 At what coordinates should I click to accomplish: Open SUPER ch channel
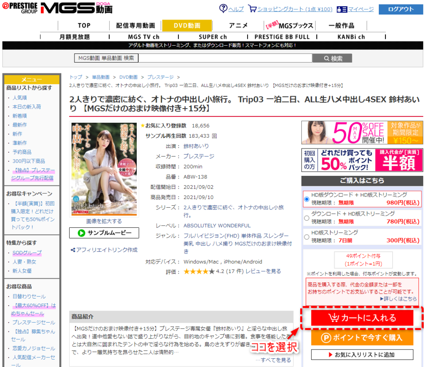pyautogui.click(x=213, y=37)
